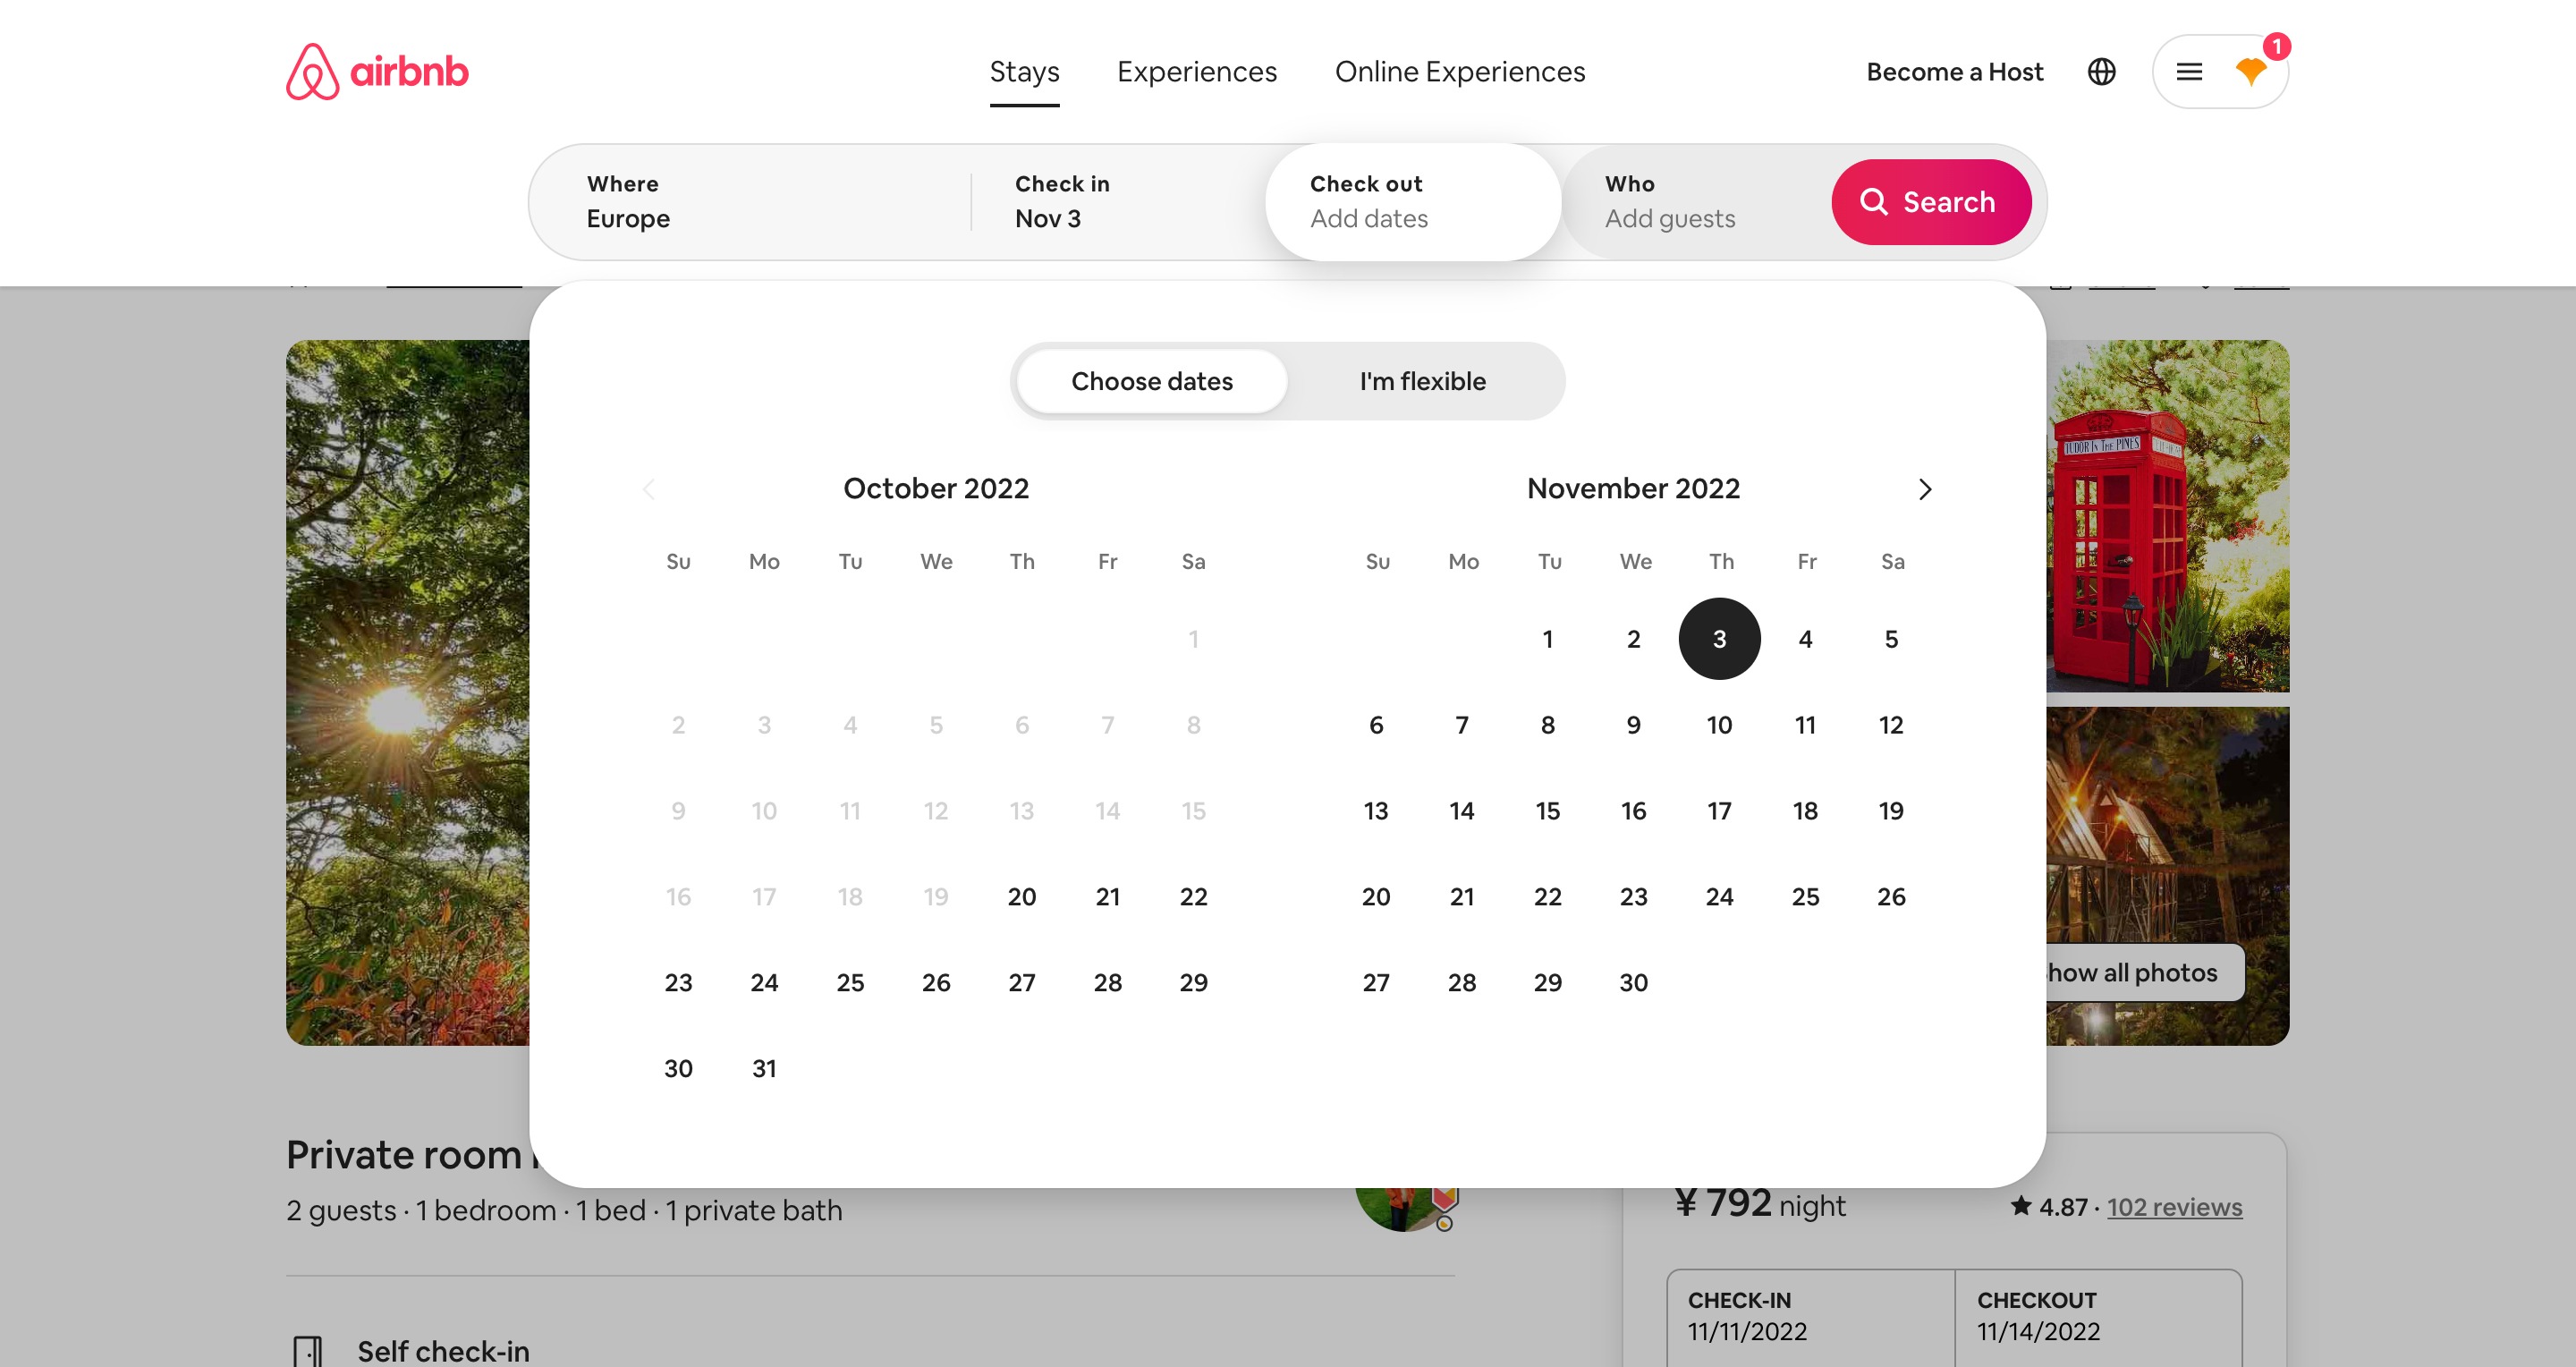Viewport: 2576px width, 1367px height.
Task: Click the Search button
Action: 1931,202
